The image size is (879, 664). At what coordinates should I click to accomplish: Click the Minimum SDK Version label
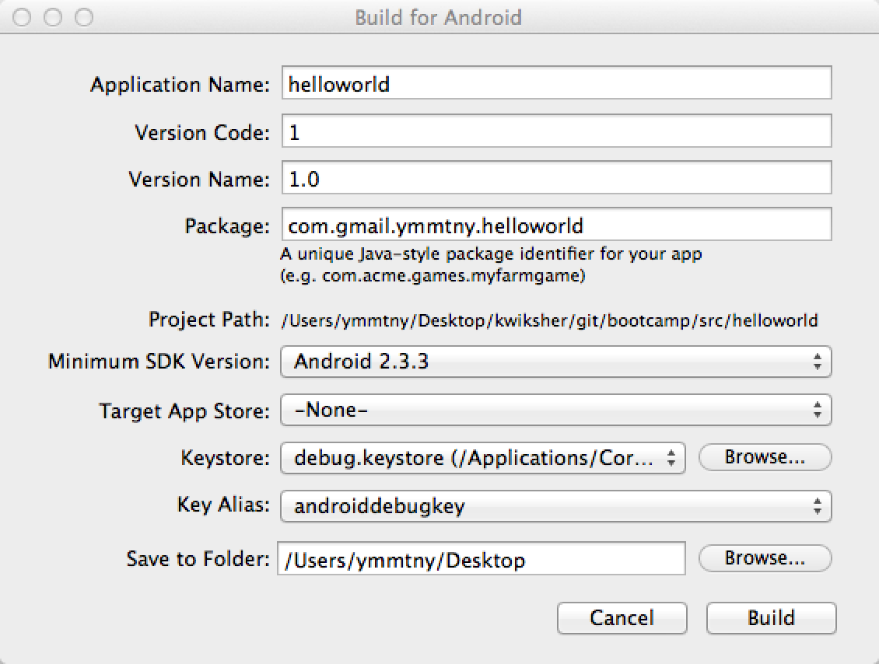pos(159,362)
